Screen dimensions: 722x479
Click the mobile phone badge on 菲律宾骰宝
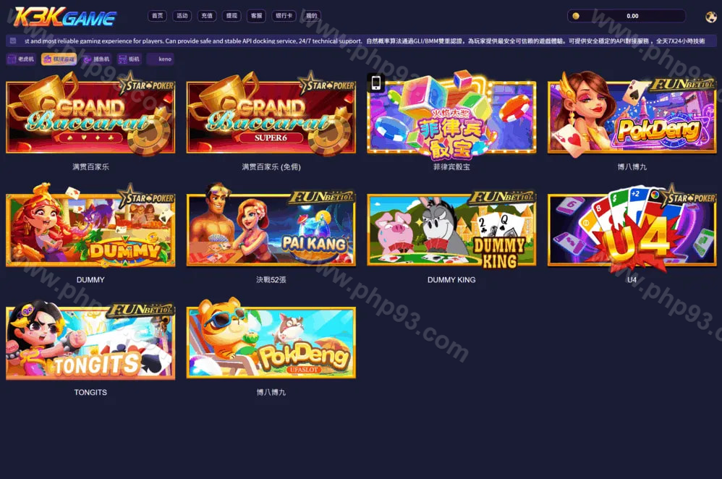coord(375,82)
